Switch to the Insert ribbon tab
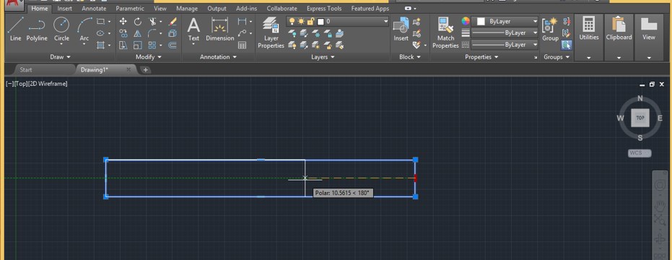The height and width of the screenshot is (260, 672). 65,8
